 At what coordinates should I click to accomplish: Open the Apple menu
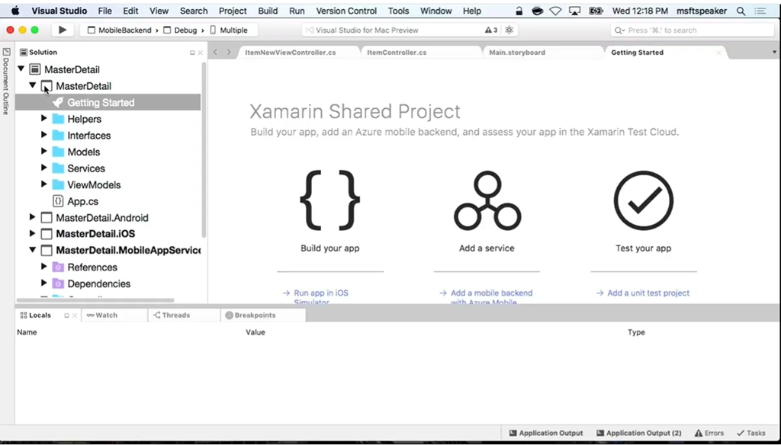pyautogui.click(x=15, y=11)
